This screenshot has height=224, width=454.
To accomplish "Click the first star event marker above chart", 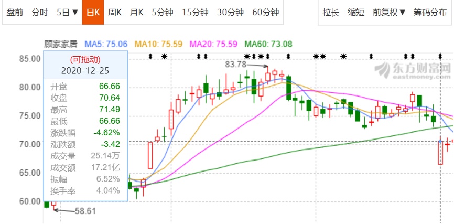I will [x=164, y=56].
